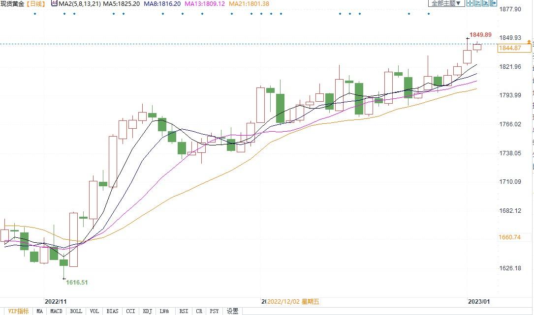Viewport: 534px width, 315px height.
Task: Click the crosshair cursor icon
Action: (x=470, y=3)
